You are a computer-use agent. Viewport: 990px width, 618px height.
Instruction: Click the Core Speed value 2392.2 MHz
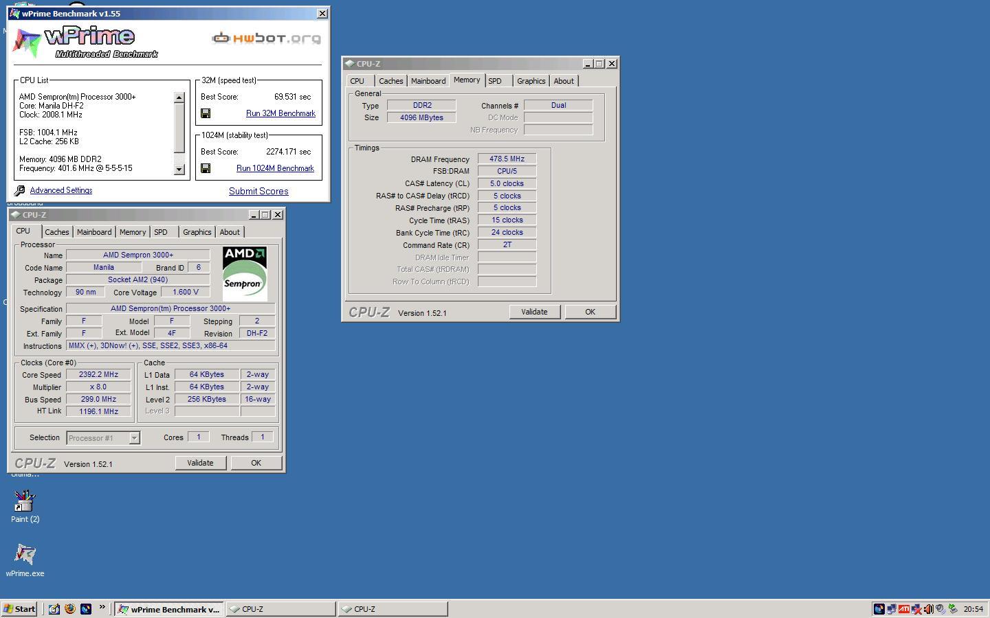tap(98, 375)
